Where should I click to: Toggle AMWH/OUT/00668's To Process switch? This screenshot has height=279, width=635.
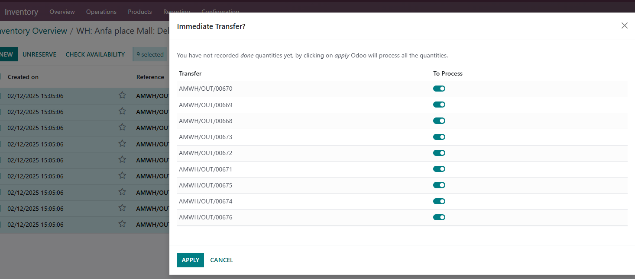(x=439, y=120)
